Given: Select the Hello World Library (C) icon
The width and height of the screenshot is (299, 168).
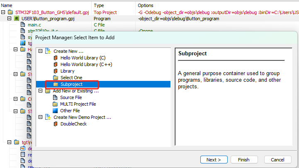Looking at the screenshot, I should click(56, 58).
